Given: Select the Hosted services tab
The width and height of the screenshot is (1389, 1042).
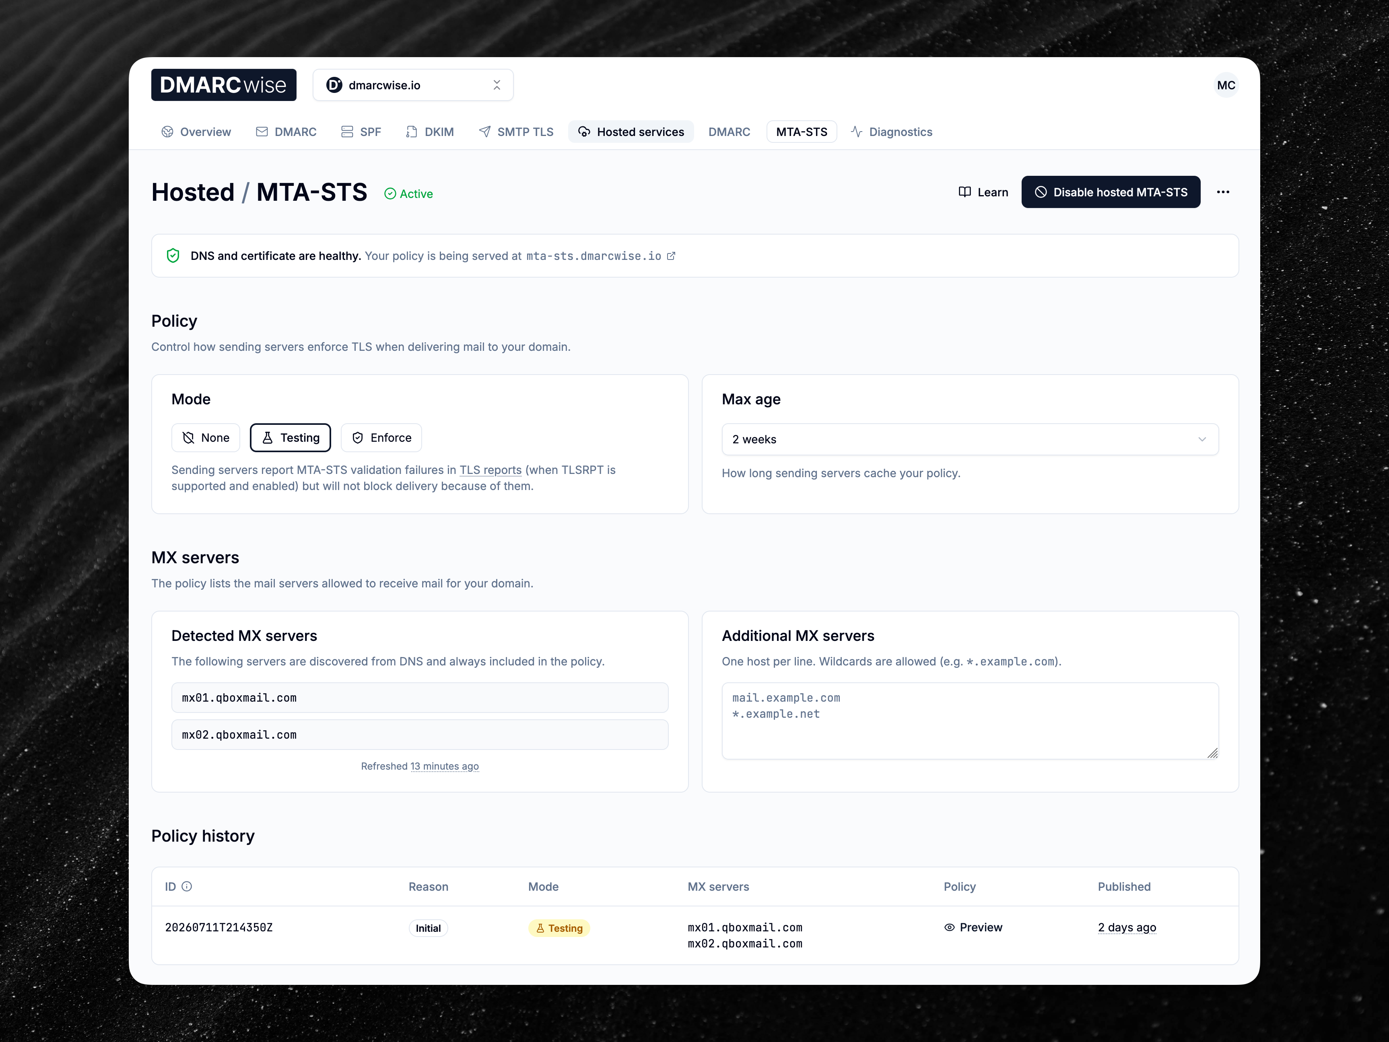Looking at the screenshot, I should 631,132.
